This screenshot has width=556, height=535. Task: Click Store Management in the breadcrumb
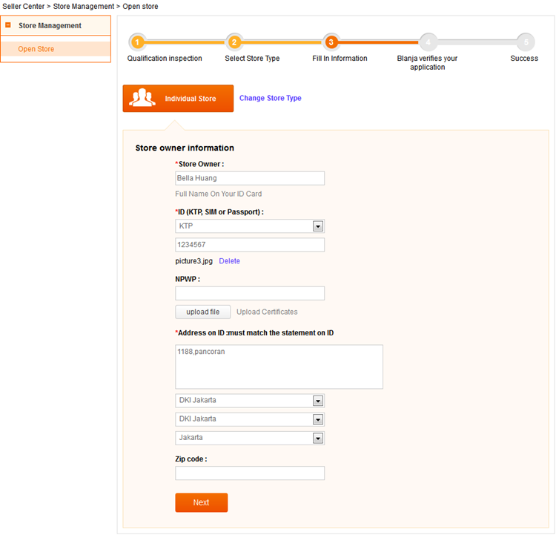(x=84, y=7)
